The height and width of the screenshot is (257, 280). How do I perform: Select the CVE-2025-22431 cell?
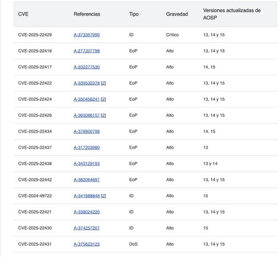35,244
